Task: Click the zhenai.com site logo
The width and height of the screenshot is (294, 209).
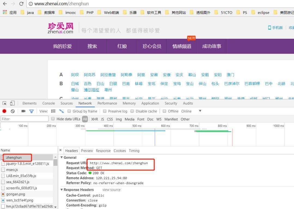Action: pos(60,28)
